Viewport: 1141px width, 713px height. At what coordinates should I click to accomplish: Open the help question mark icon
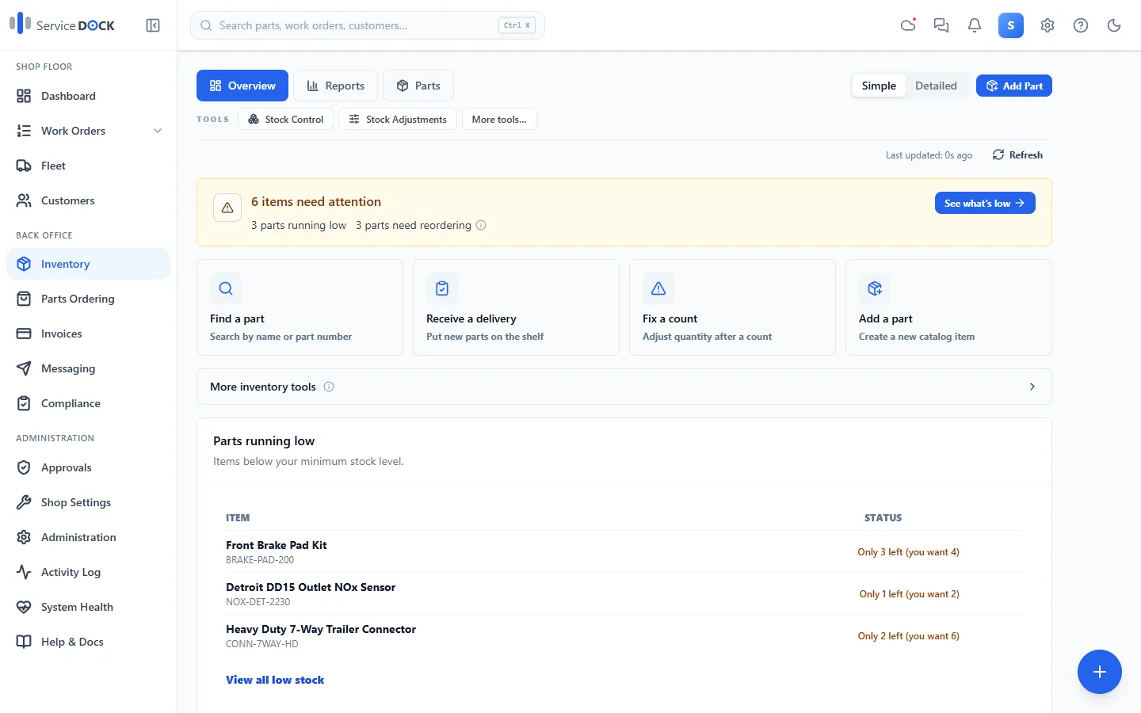pos(1081,25)
